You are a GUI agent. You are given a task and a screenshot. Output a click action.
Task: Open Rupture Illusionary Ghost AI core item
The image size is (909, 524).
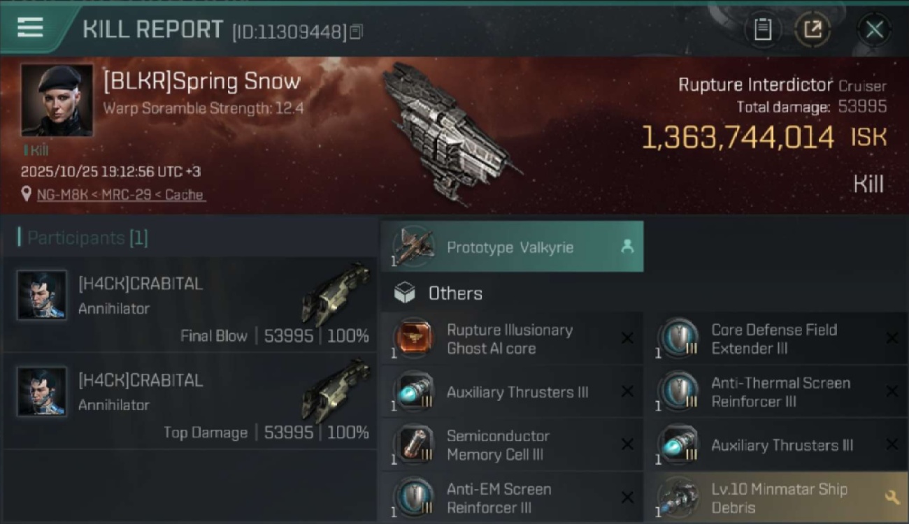tap(513, 339)
